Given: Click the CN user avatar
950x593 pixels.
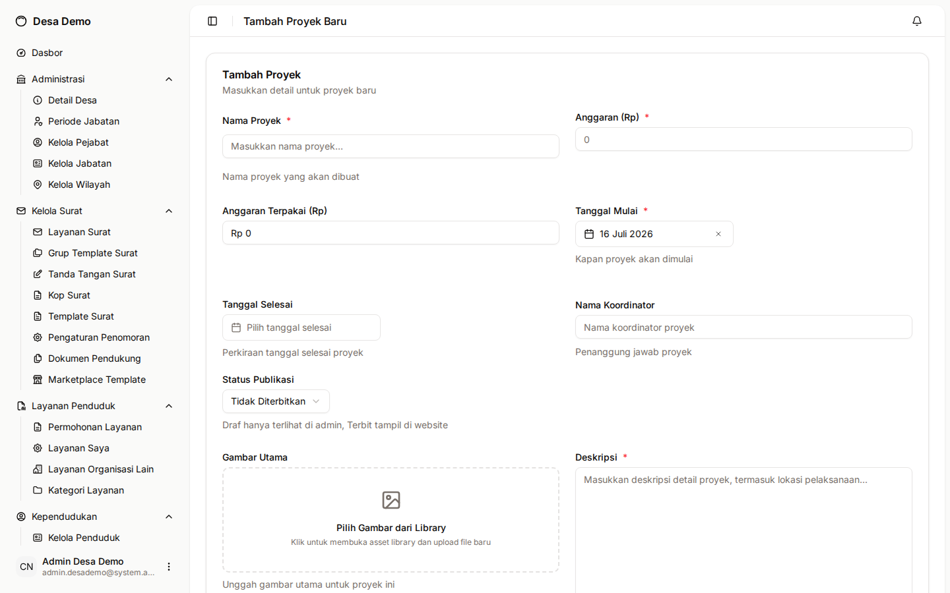Looking at the screenshot, I should click(x=26, y=567).
